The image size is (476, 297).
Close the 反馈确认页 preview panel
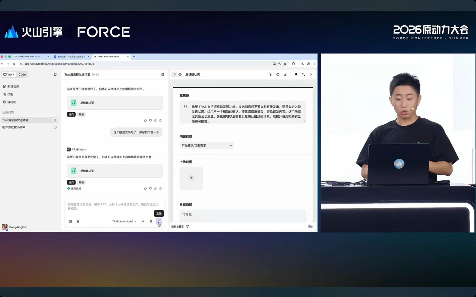pyautogui.click(x=311, y=75)
